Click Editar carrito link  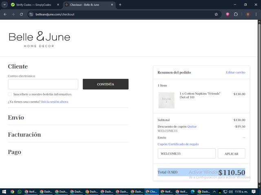236,72
